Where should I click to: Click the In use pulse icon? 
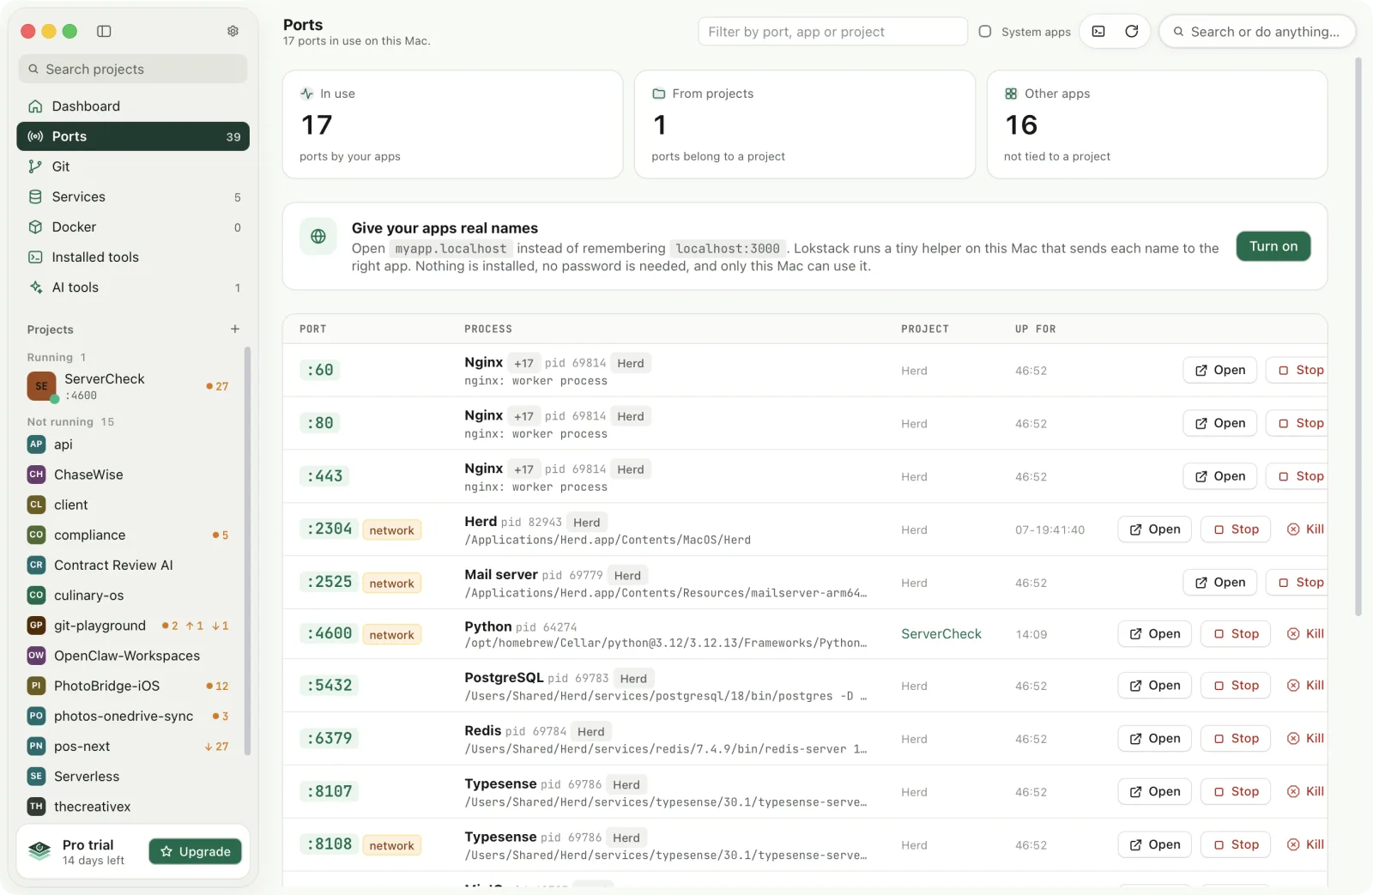click(x=306, y=94)
